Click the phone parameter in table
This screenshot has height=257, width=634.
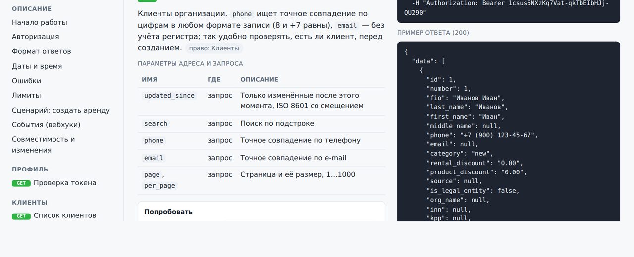click(154, 141)
